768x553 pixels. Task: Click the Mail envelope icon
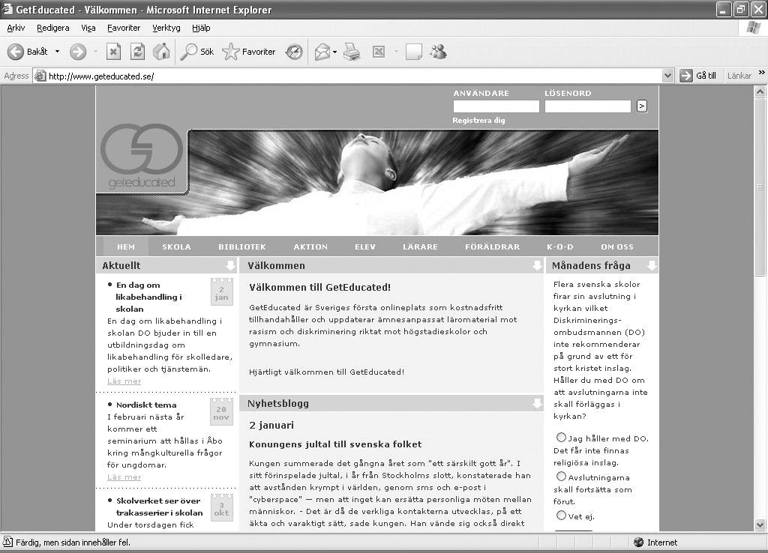click(x=322, y=52)
